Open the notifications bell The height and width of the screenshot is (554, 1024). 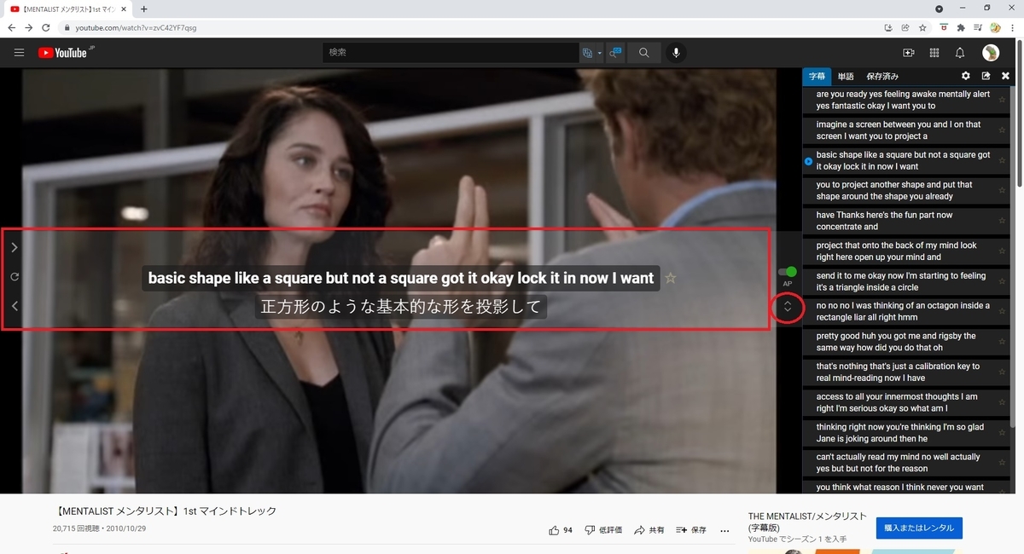click(960, 53)
